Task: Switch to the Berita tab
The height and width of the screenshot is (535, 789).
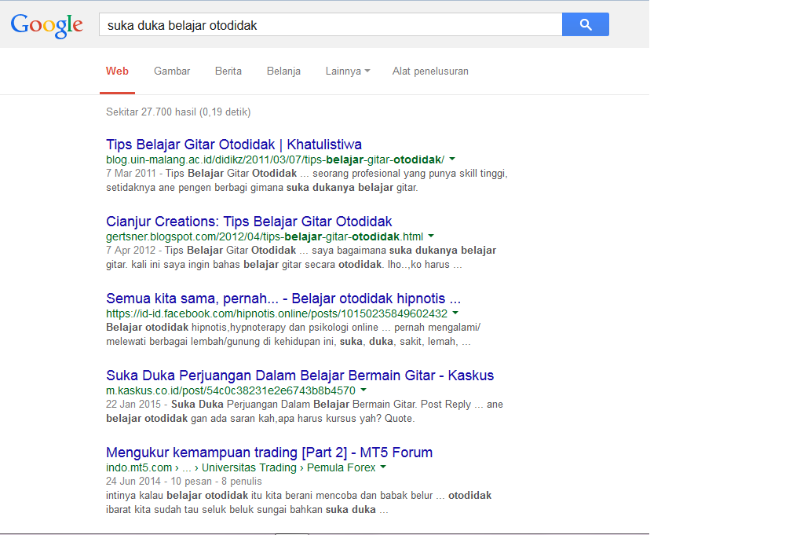Action: click(228, 71)
